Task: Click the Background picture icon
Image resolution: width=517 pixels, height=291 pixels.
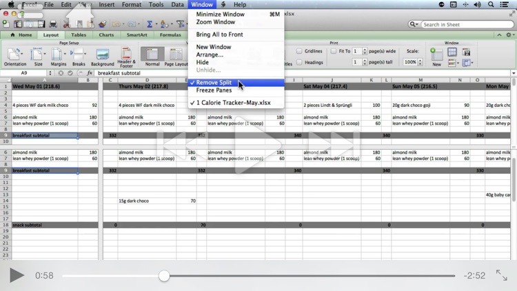Action: pyautogui.click(x=103, y=54)
